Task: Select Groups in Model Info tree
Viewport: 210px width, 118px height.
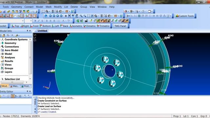Action: pos(9,69)
